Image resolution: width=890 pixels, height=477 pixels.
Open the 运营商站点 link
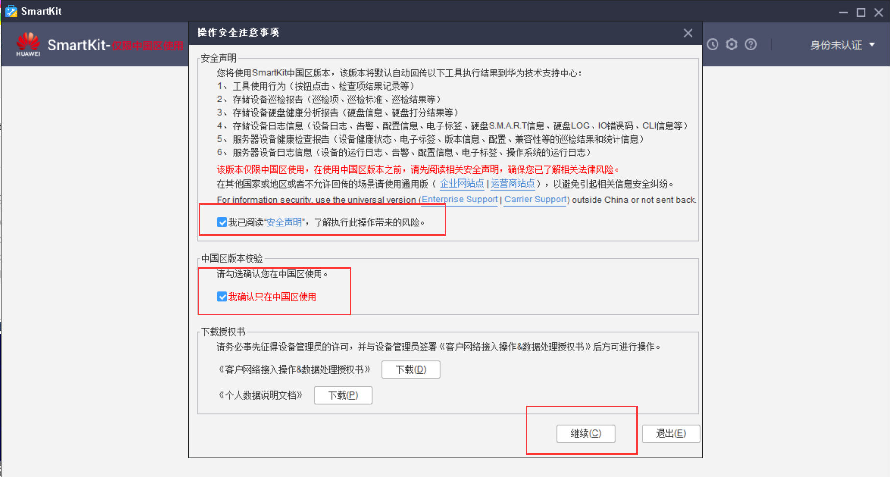(x=513, y=184)
